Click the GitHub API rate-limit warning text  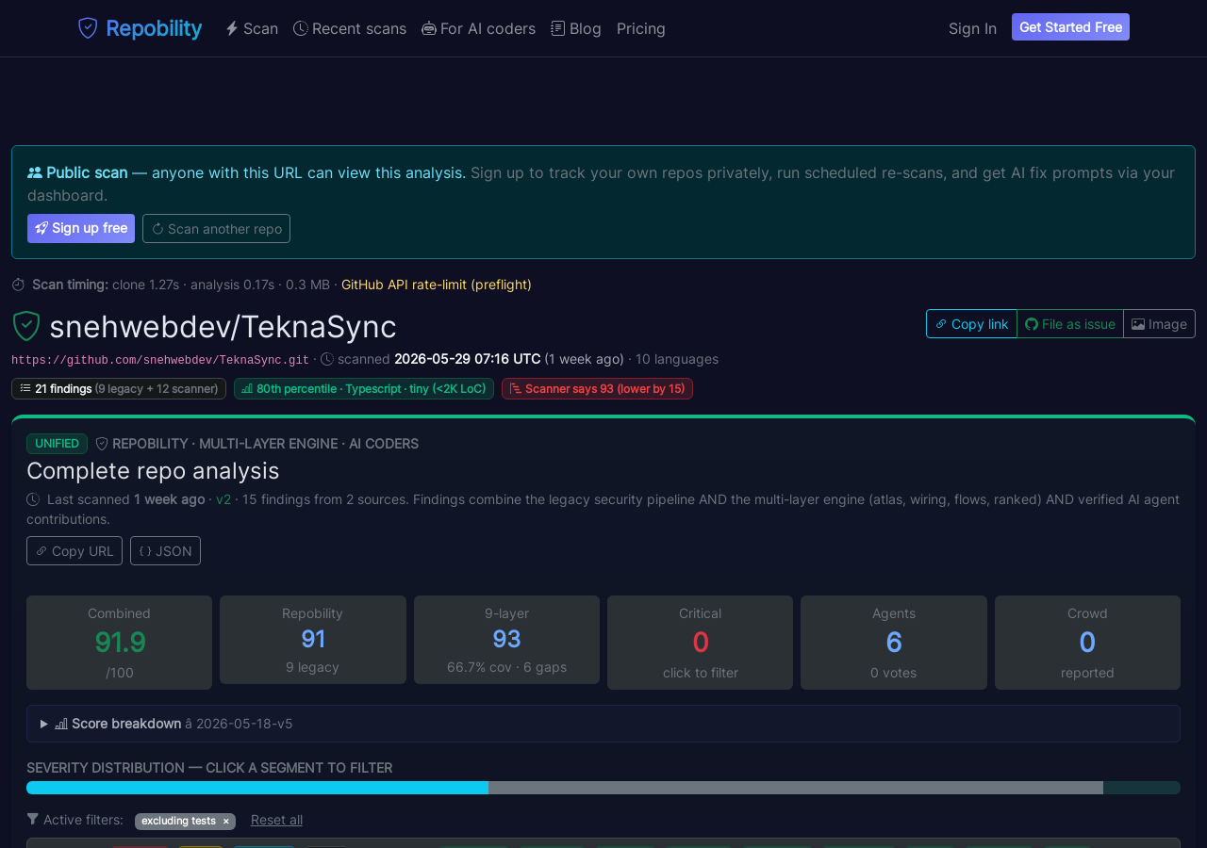point(437,285)
